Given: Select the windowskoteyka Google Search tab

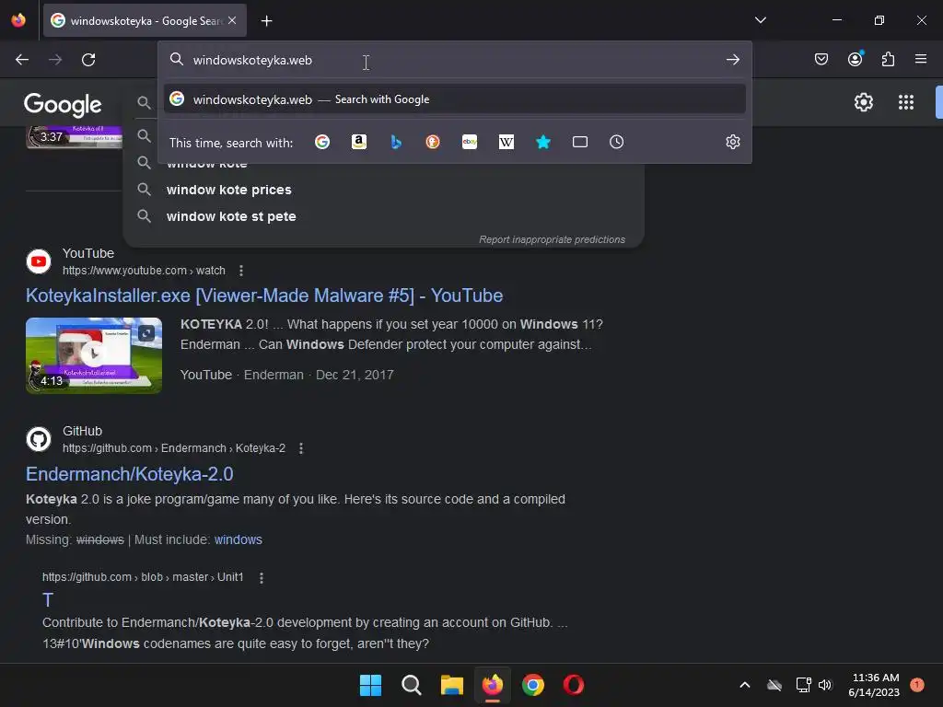Looking at the screenshot, I should (145, 20).
